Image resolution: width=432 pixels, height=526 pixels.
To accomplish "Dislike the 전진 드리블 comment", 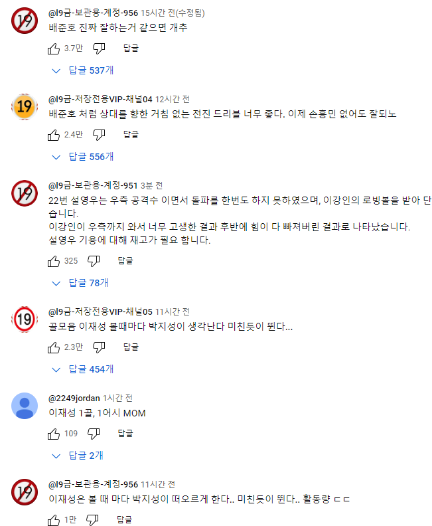I will [x=99, y=135].
